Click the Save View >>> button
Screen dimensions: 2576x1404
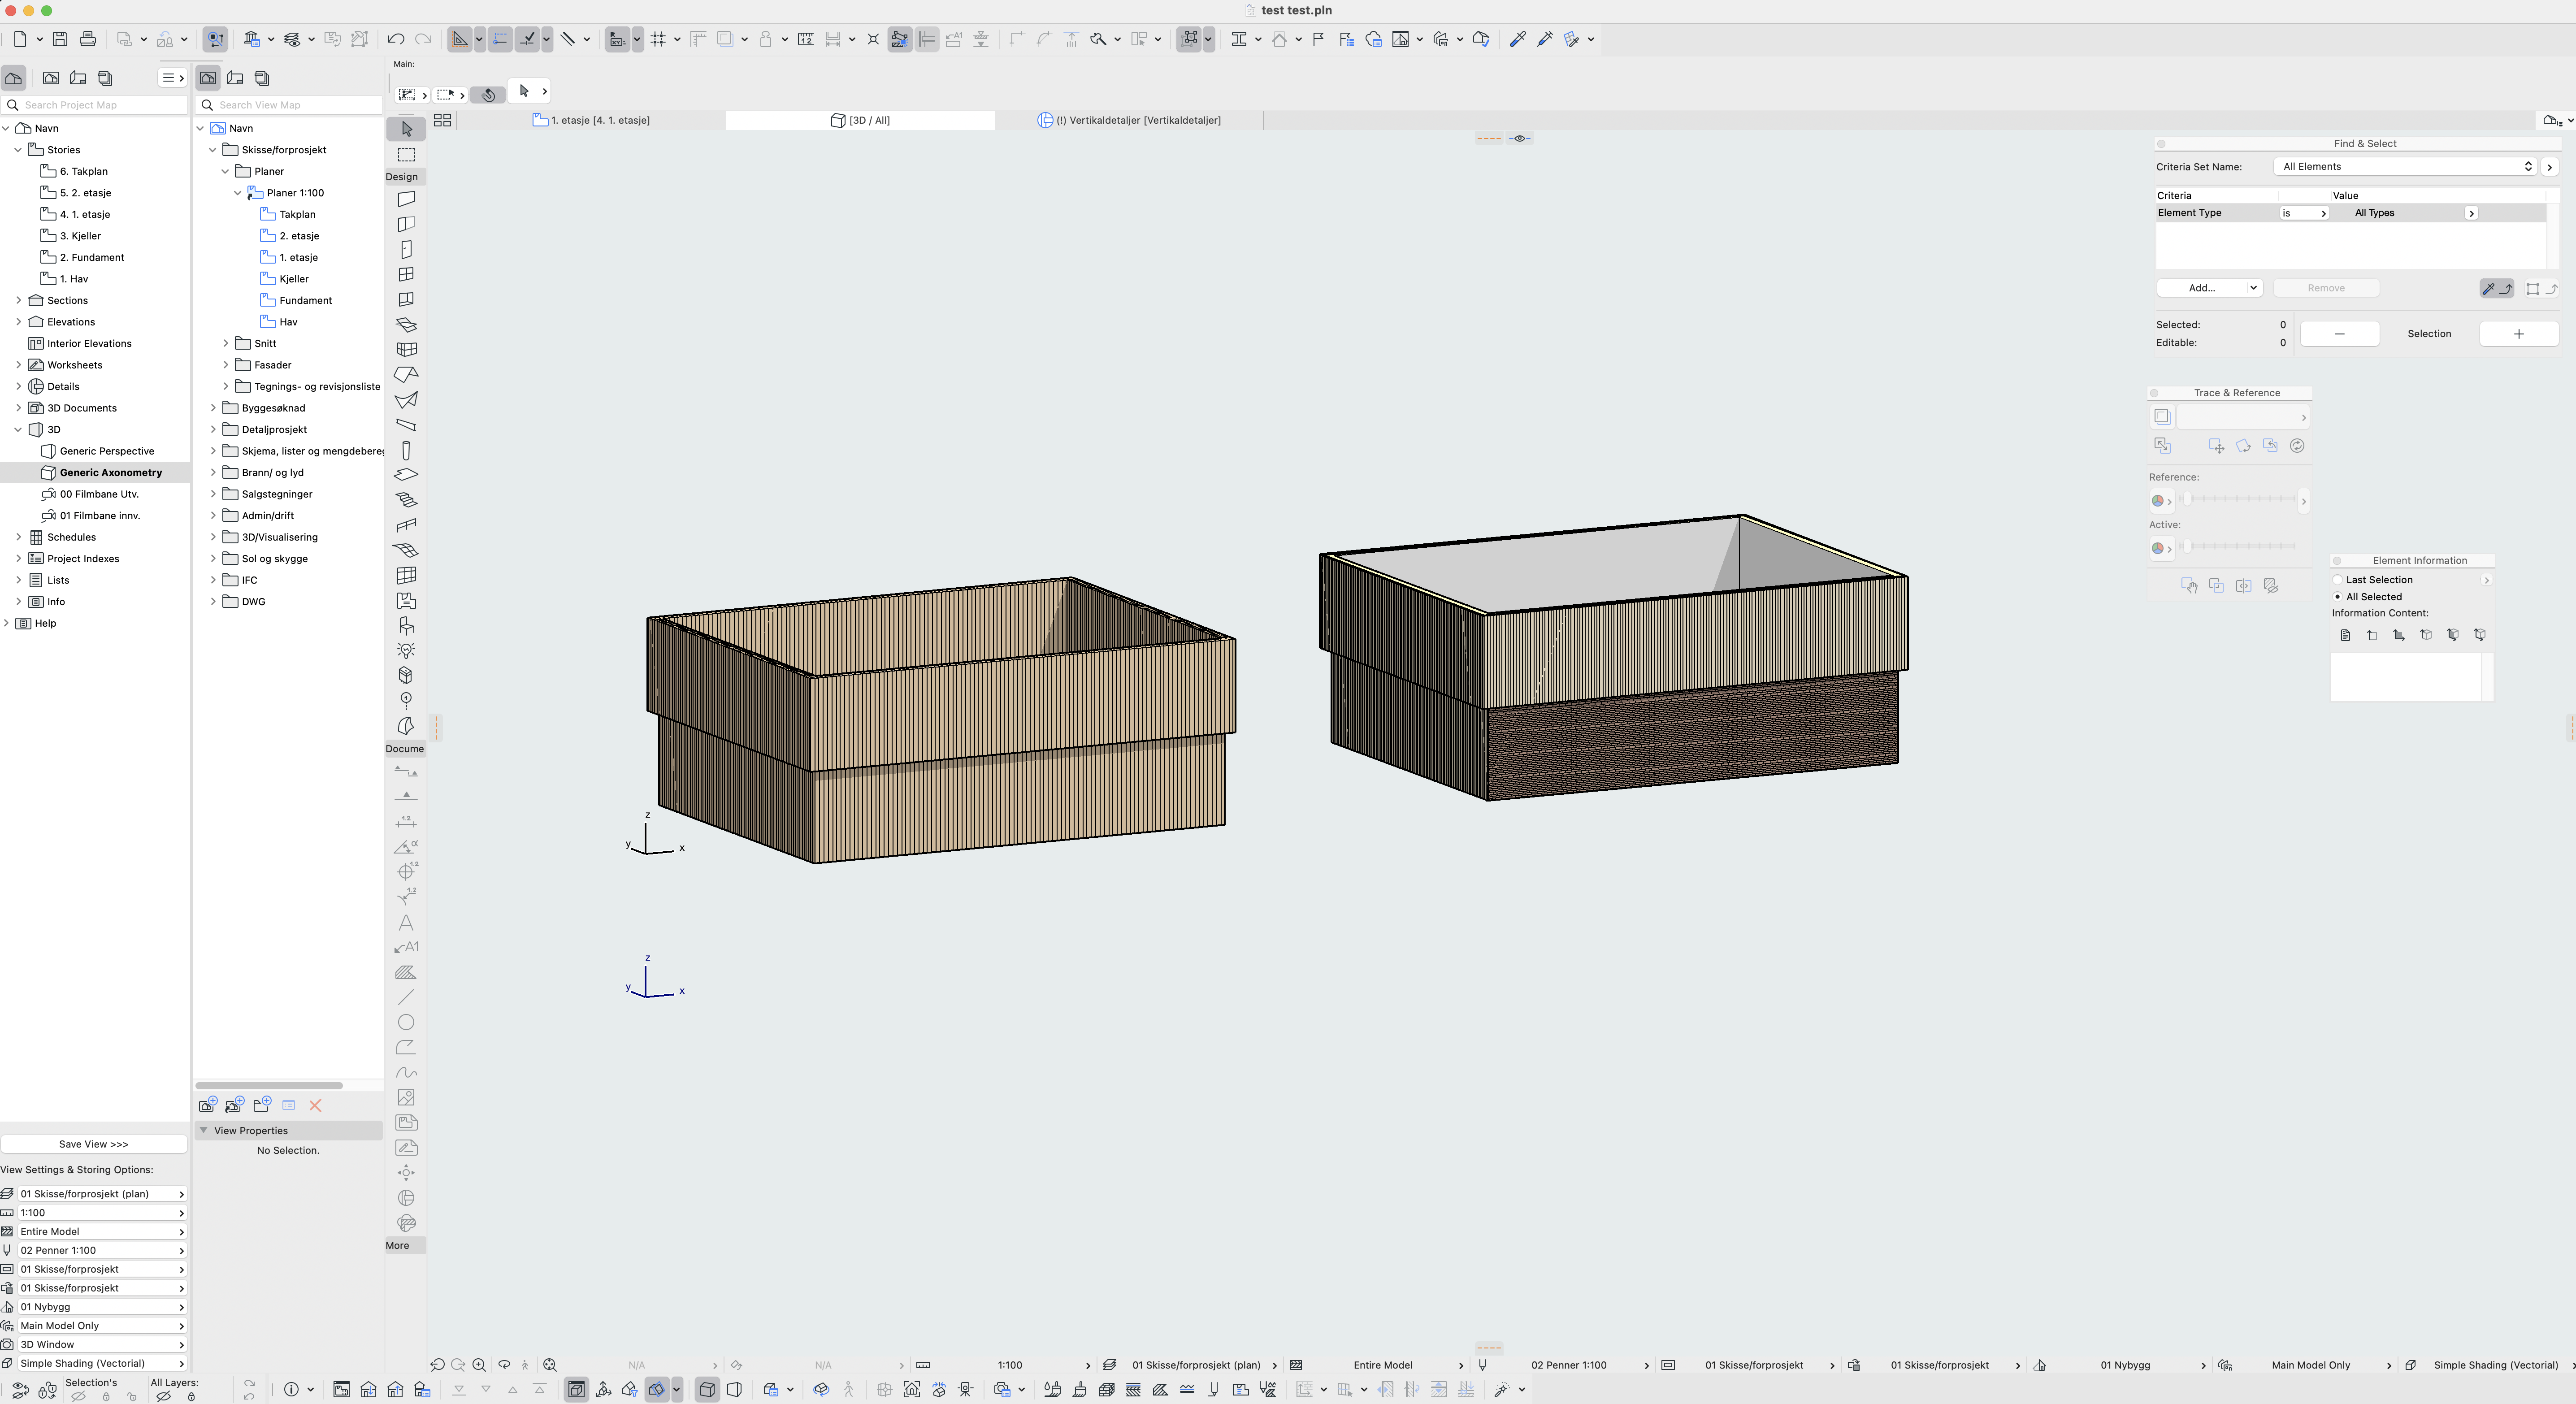[x=94, y=1144]
